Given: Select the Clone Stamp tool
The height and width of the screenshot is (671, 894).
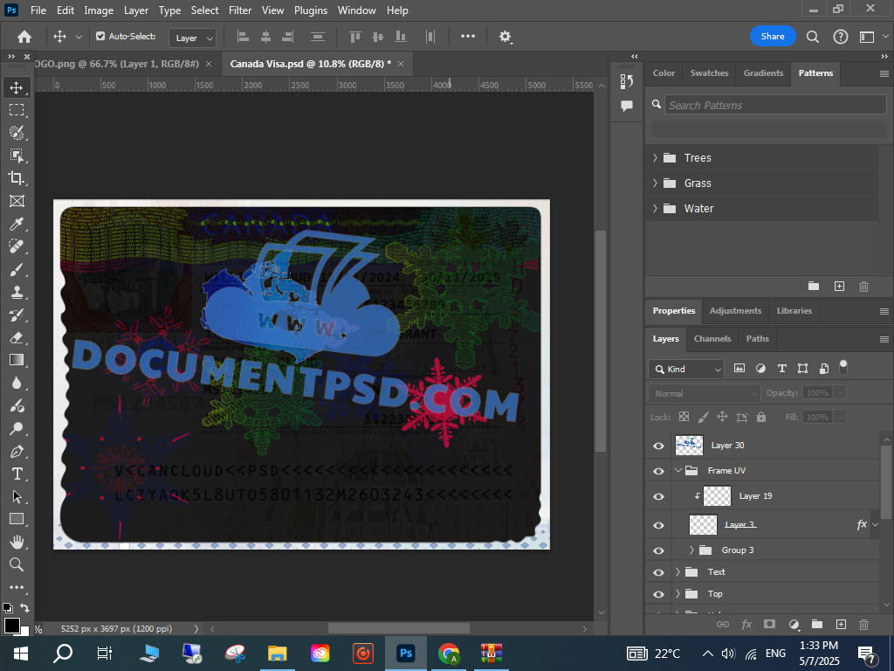Looking at the screenshot, I should click(x=17, y=292).
